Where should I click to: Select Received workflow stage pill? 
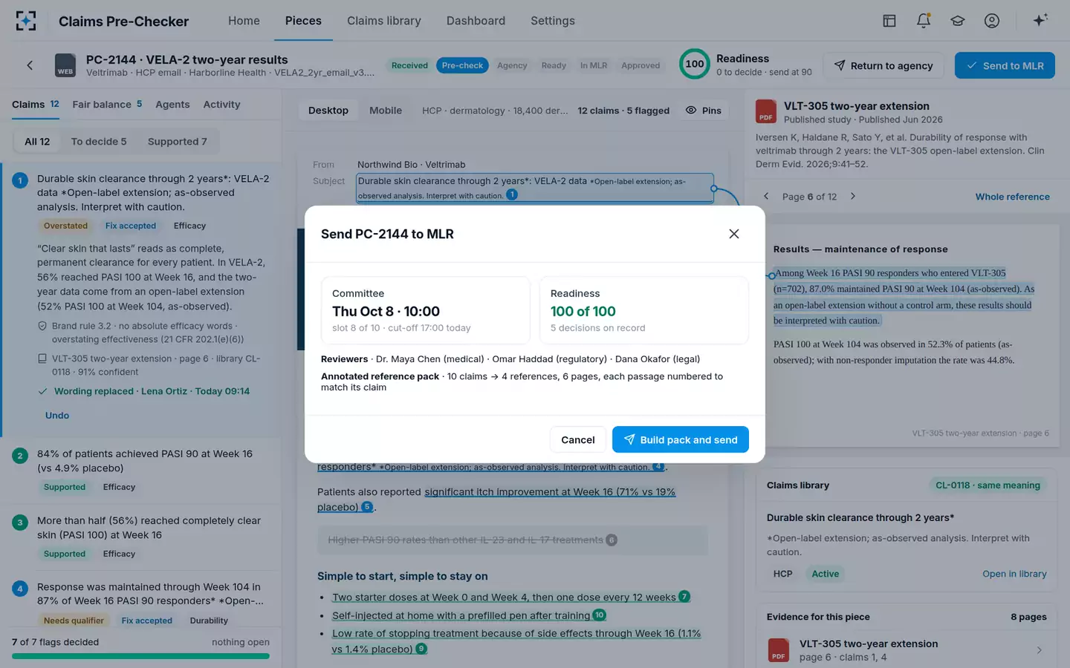pos(409,65)
